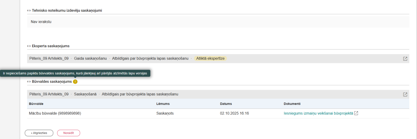417x139 pixels.
Task: Collapse Būvvaldes saskaņojums using its arrow icon
Action: [x=29, y=82]
